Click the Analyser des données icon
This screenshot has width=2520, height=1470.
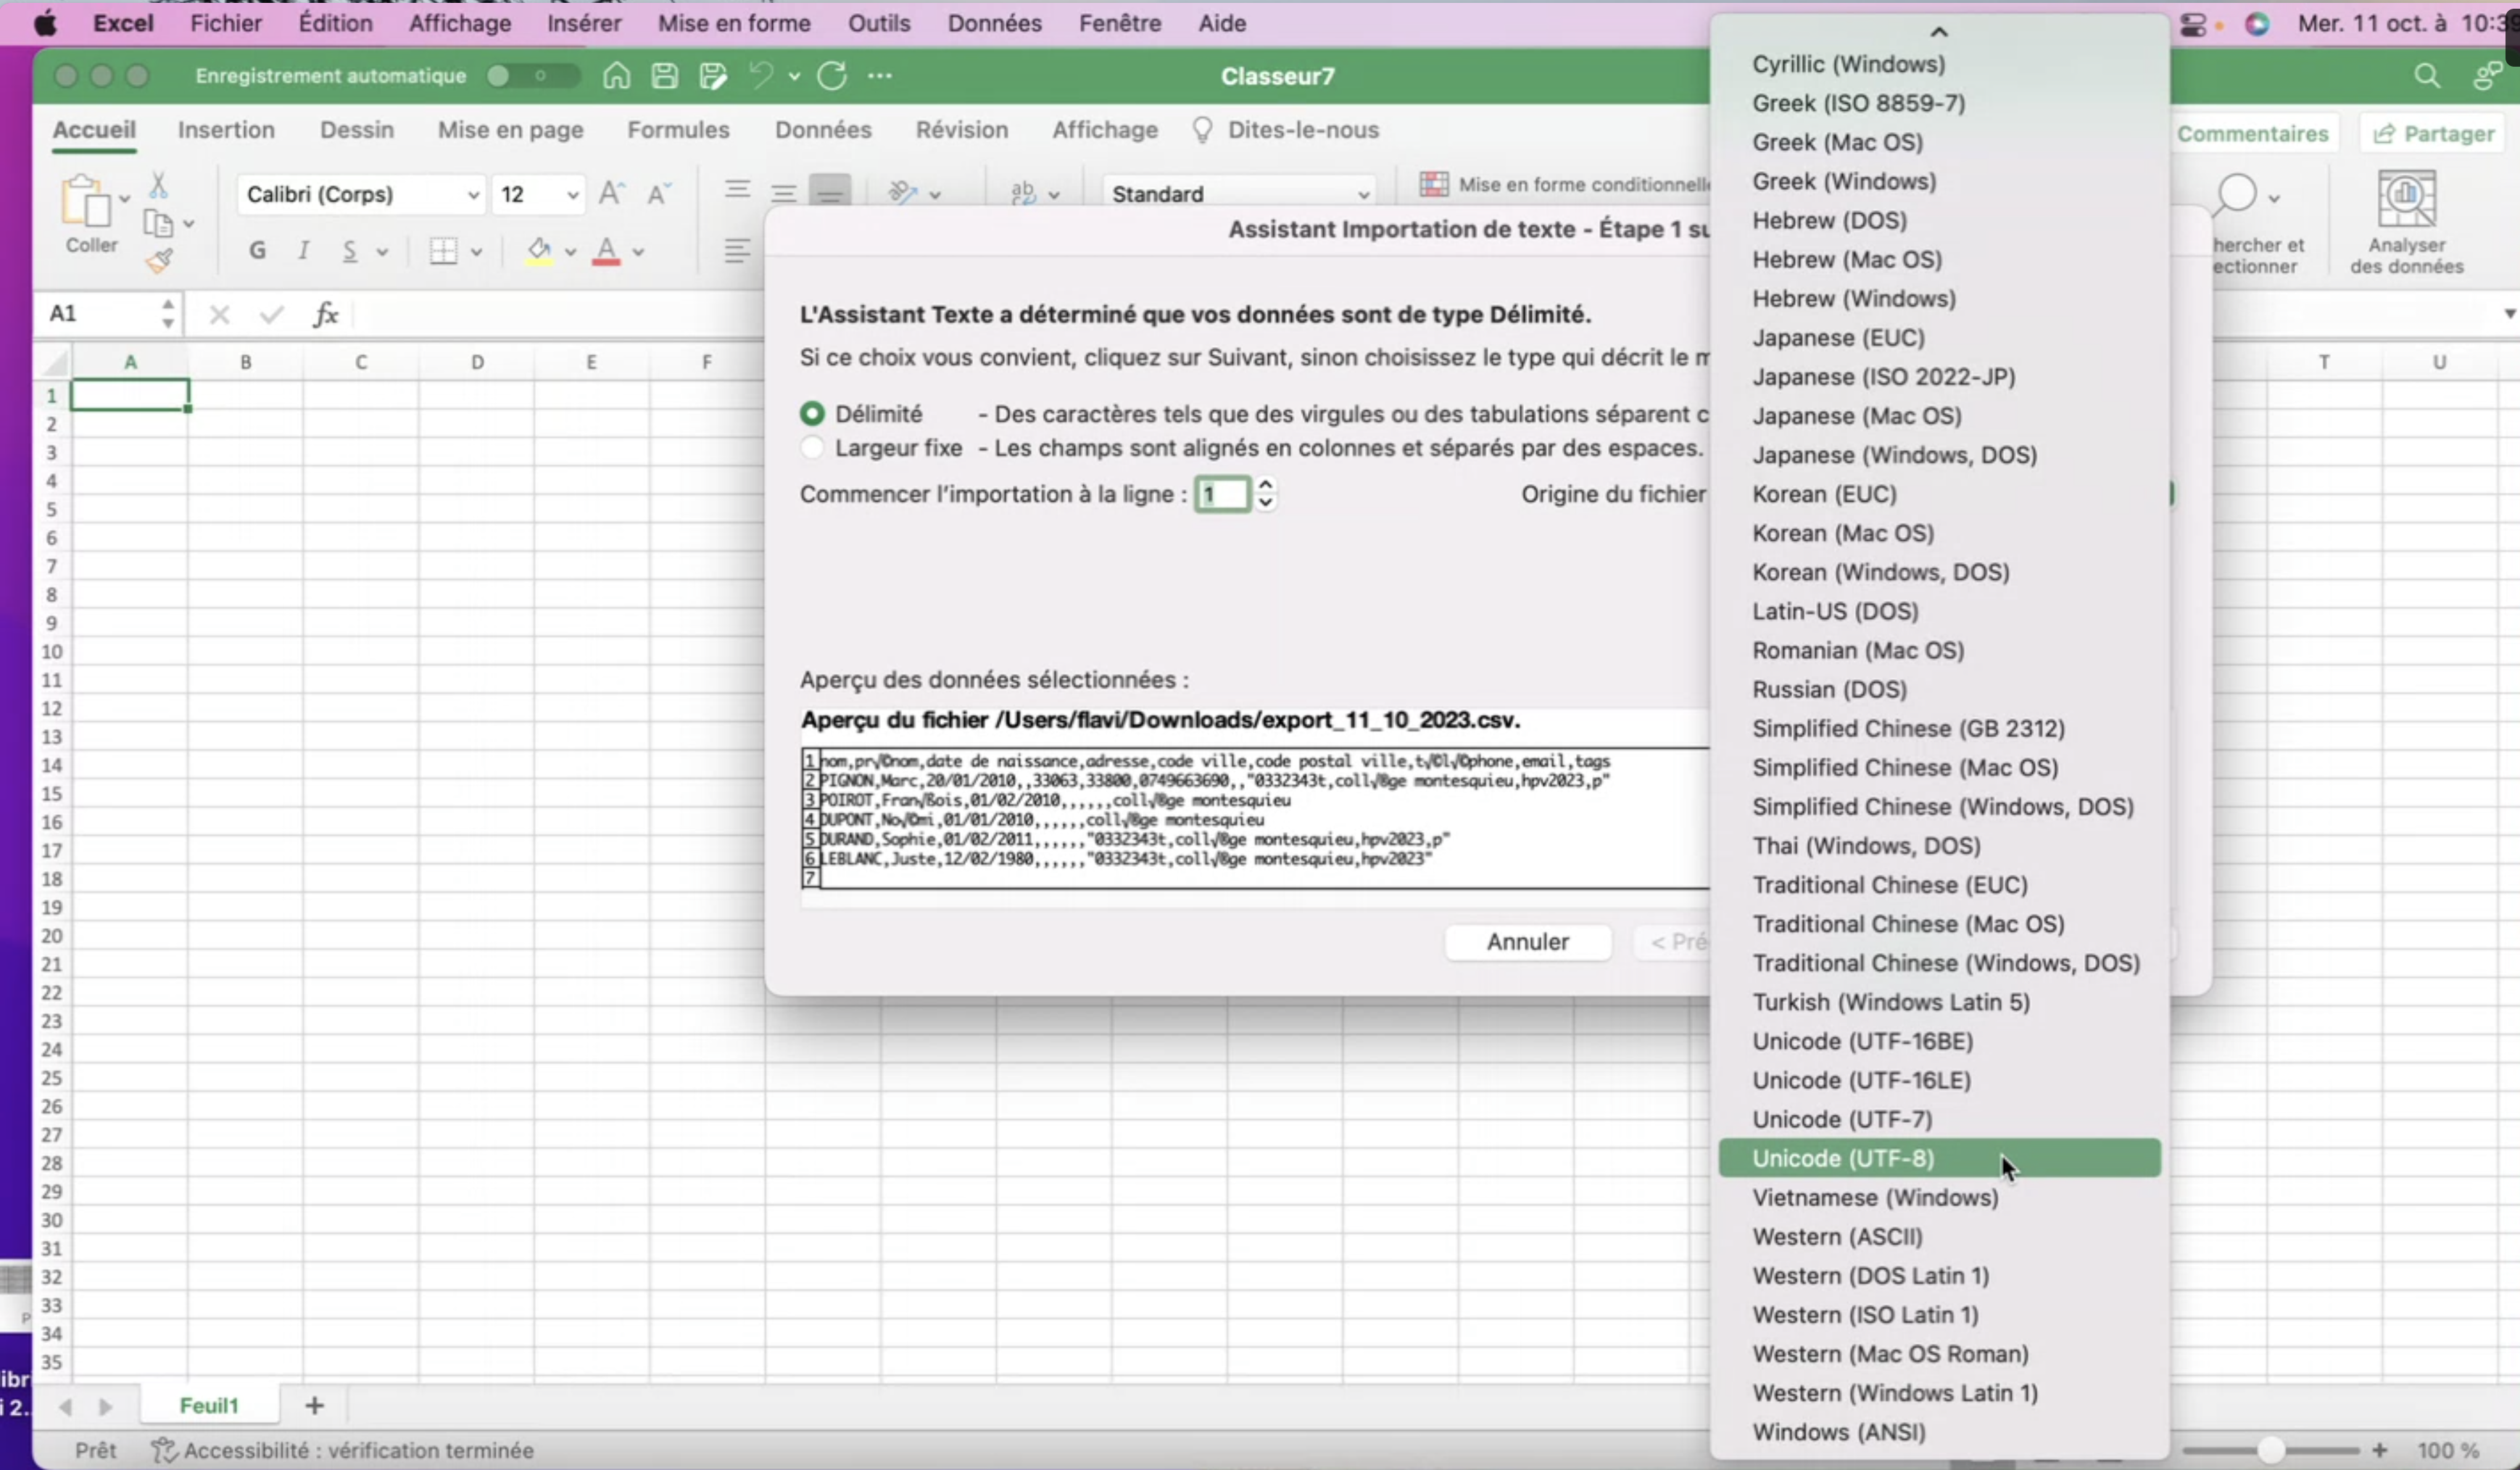point(2406,201)
